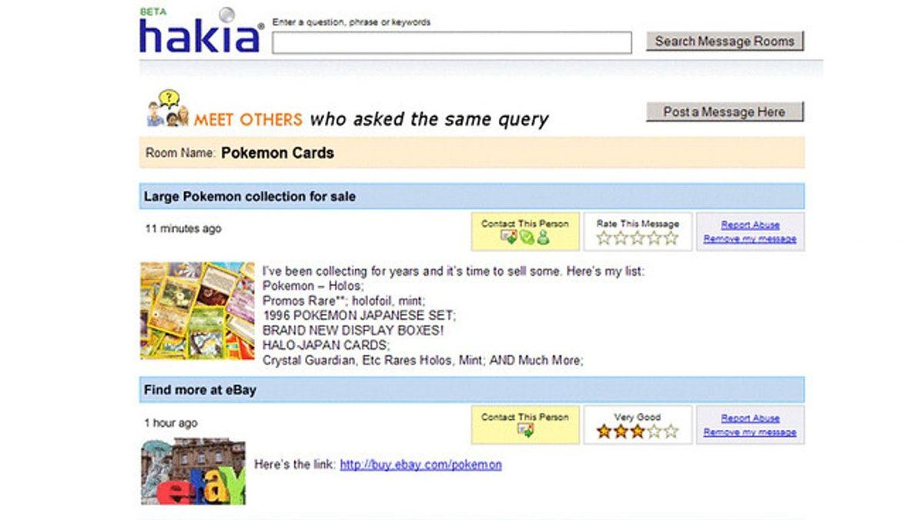Click the fourth star on the eBay message
Screen dimensions: 924x520
[x=654, y=431]
